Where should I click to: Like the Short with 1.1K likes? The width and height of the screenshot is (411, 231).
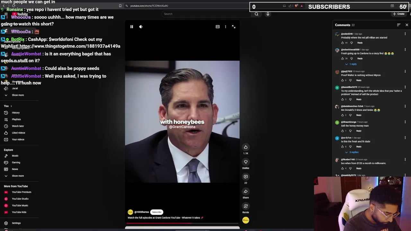coord(246,147)
